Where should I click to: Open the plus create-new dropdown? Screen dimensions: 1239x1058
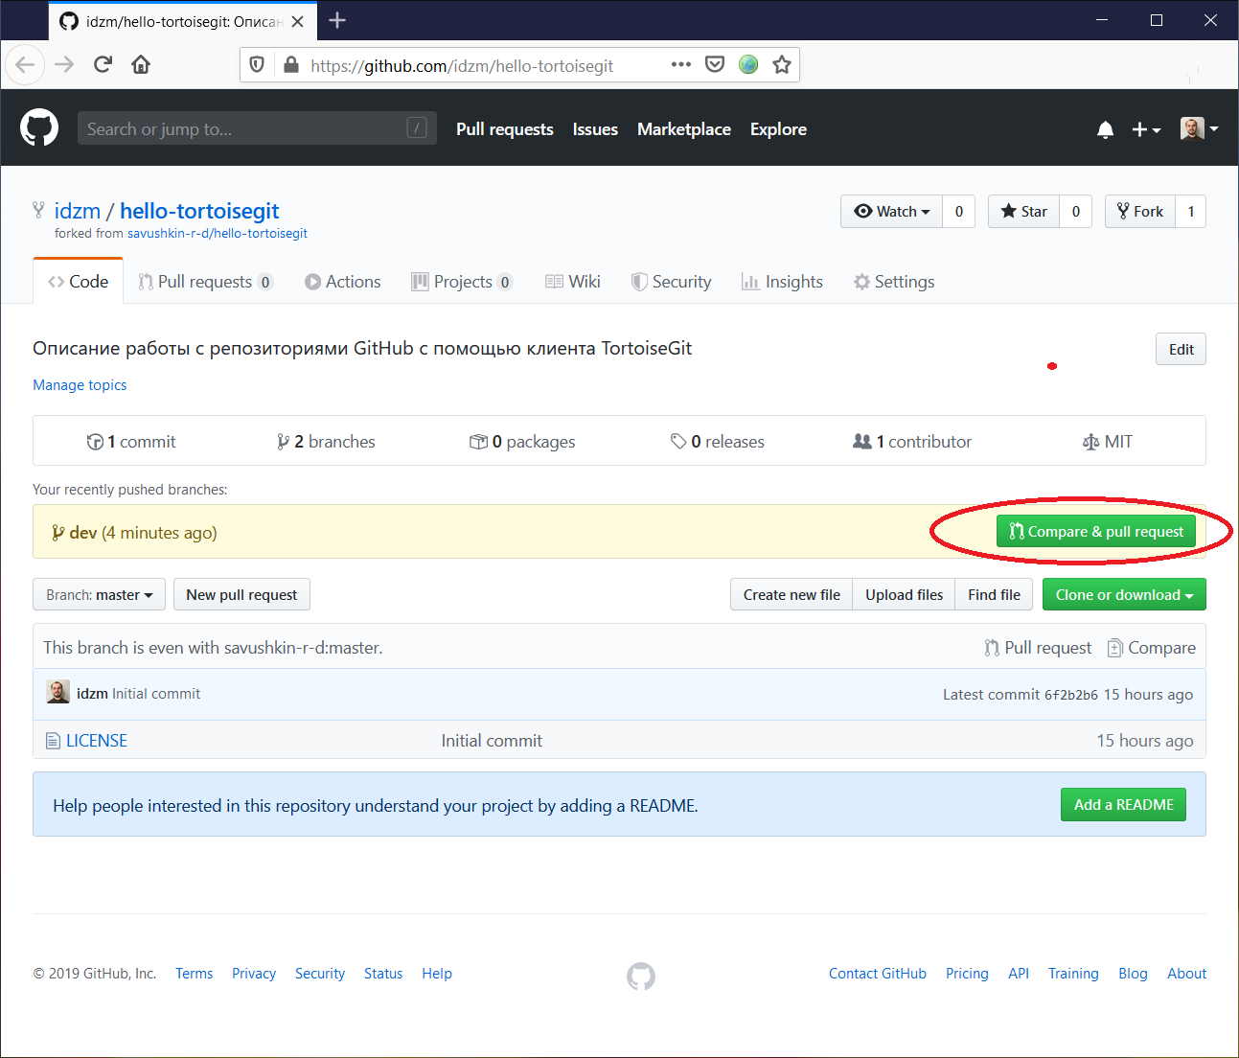click(1146, 129)
